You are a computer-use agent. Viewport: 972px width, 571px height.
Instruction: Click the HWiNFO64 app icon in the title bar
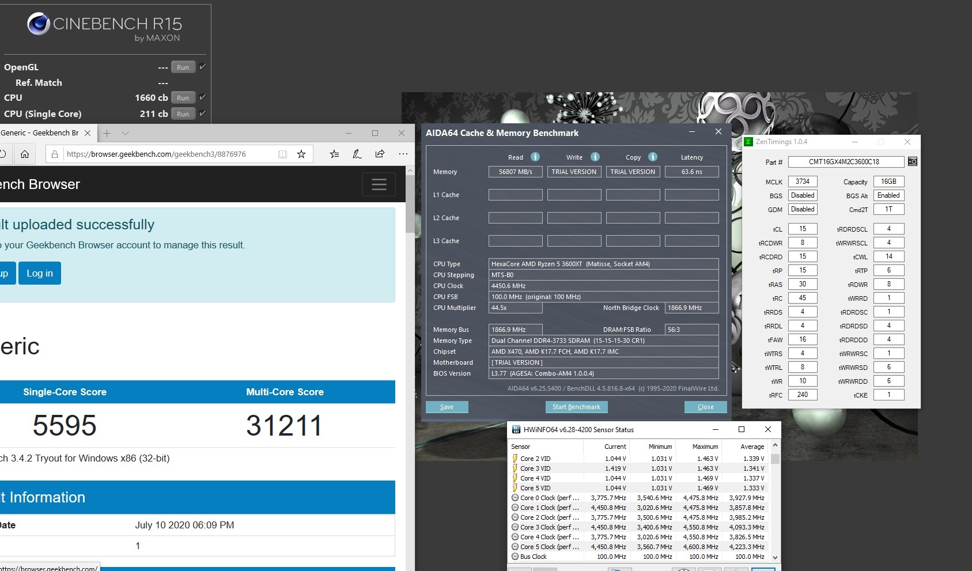point(516,429)
